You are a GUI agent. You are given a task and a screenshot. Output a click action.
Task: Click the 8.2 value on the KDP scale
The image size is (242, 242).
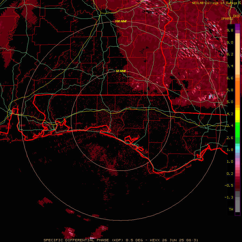230,54
